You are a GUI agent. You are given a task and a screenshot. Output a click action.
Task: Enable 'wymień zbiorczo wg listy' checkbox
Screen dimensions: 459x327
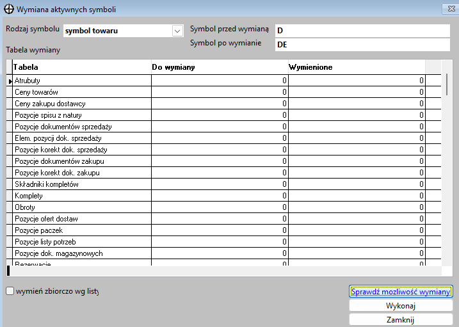click(x=10, y=291)
